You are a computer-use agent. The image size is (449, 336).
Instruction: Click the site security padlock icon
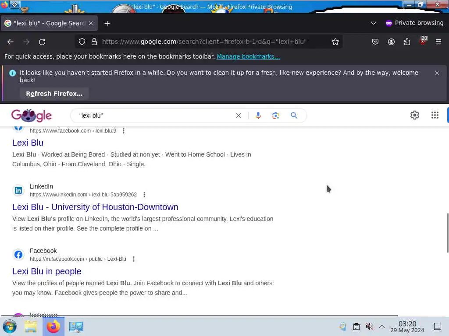coord(94,42)
